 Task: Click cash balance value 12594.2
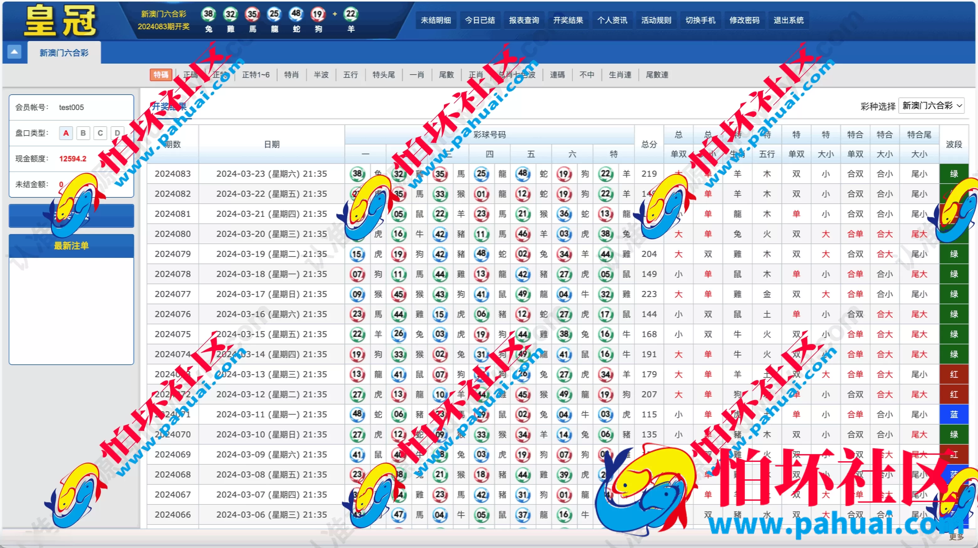point(73,159)
